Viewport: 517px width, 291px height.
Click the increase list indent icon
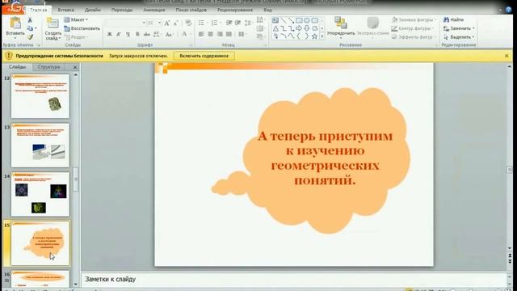(237, 23)
